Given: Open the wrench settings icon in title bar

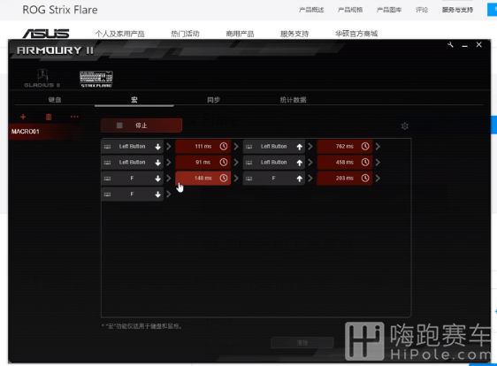Looking at the screenshot, I should pyautogui.click(x=450, y=45).
